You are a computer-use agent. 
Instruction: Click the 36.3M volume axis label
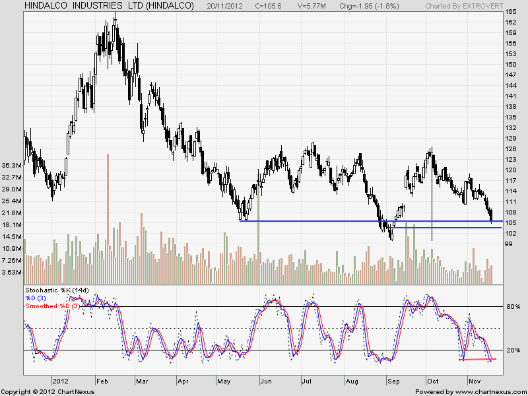pyautogui.click(x=13, y=165)
